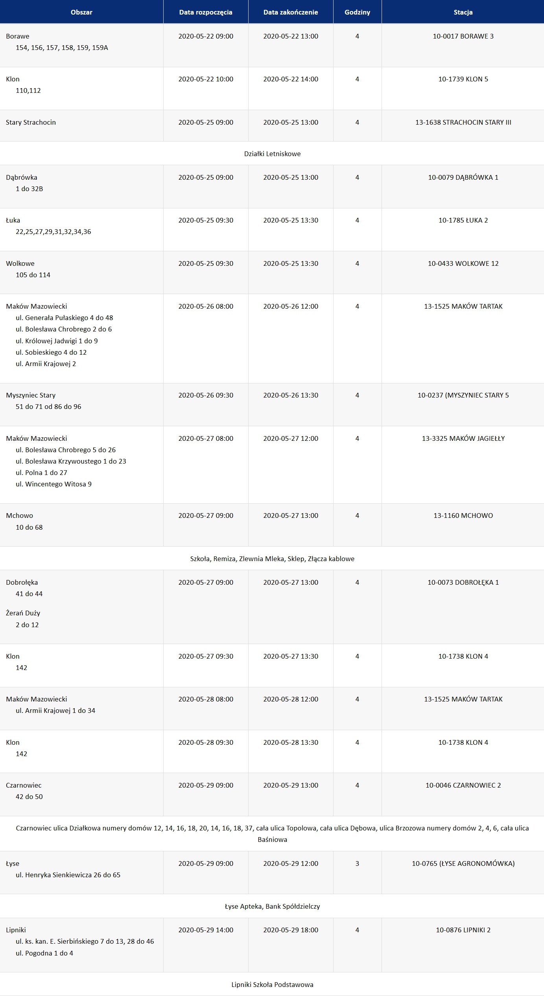Click the Żerań Duży area entry

[x=23, y=613]
